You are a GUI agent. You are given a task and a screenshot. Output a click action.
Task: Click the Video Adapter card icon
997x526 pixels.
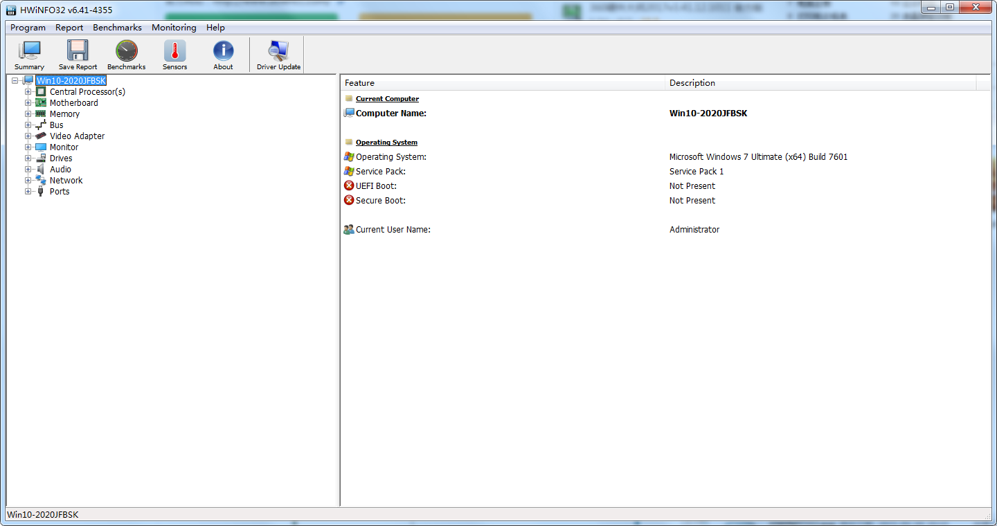point(41,136)
